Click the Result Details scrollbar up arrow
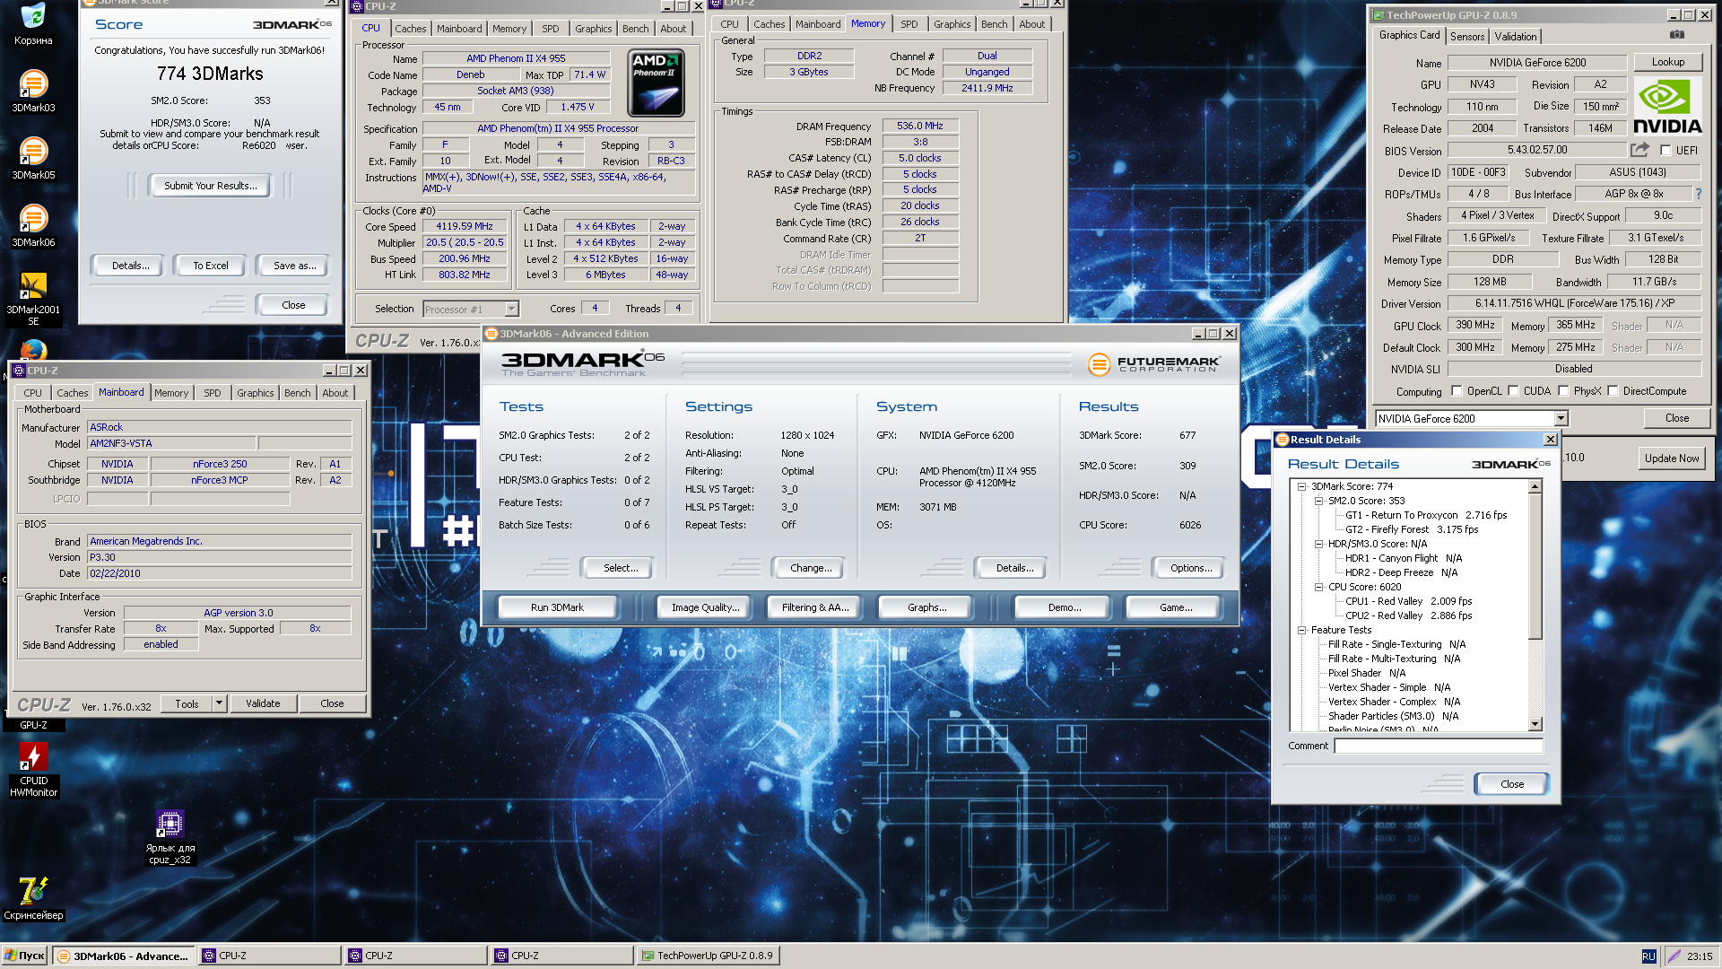The height and width of the screenshot is (969, 1722). click(1535, 486)
